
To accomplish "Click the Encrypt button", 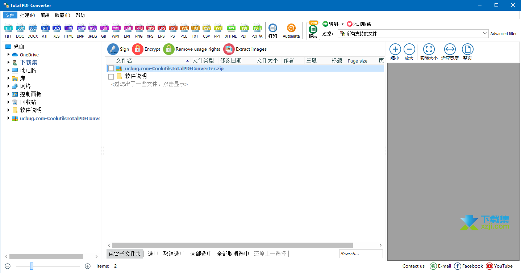I will click(146, 49).
